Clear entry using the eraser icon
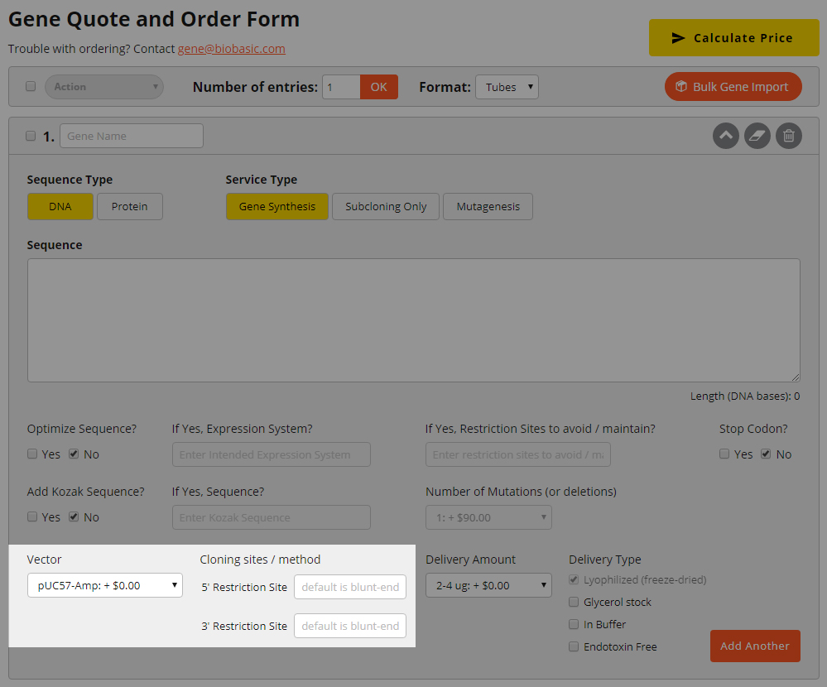827x687 pixels. (757, 136)
